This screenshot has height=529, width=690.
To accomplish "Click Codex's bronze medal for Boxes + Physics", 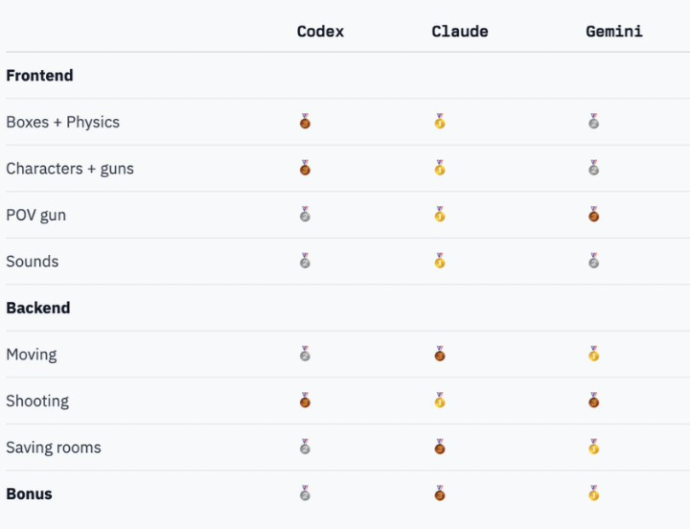I will tap(305, 122).
